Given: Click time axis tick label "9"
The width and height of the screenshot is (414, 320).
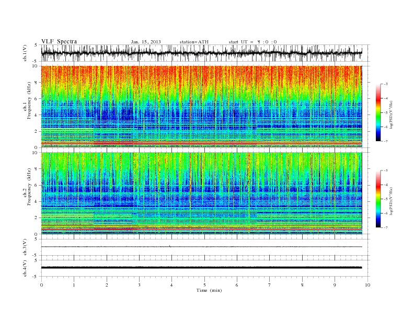Looking at the screenshot, I should click(335, 285).
